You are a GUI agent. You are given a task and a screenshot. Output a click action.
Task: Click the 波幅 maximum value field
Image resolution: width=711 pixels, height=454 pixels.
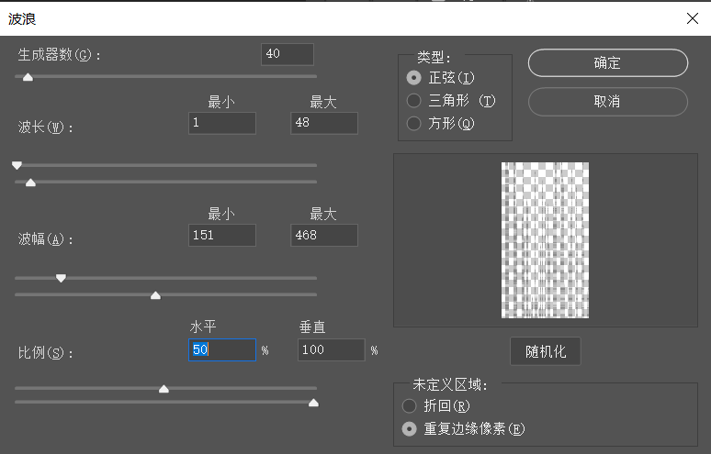pos(323,236)
